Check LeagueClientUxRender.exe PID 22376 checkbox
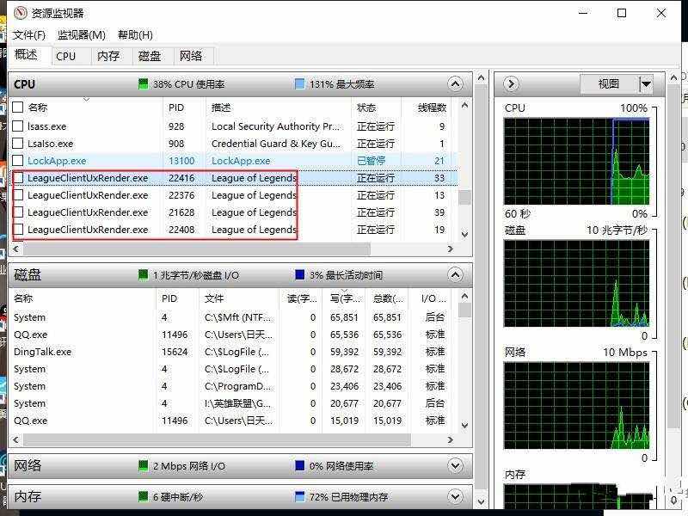 (18, 195)
